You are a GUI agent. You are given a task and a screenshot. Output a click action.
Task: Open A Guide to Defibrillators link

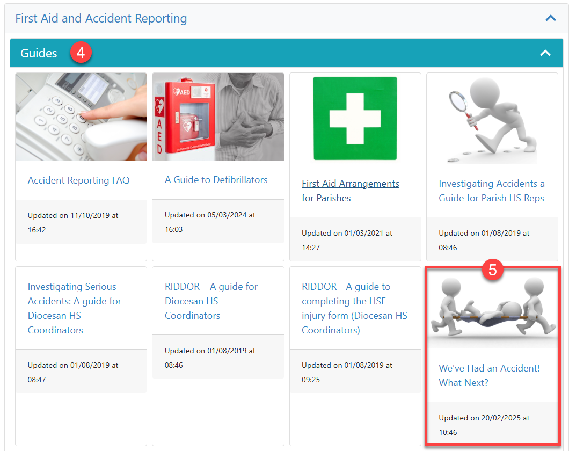pyautogui.click(x=216, y=180)
